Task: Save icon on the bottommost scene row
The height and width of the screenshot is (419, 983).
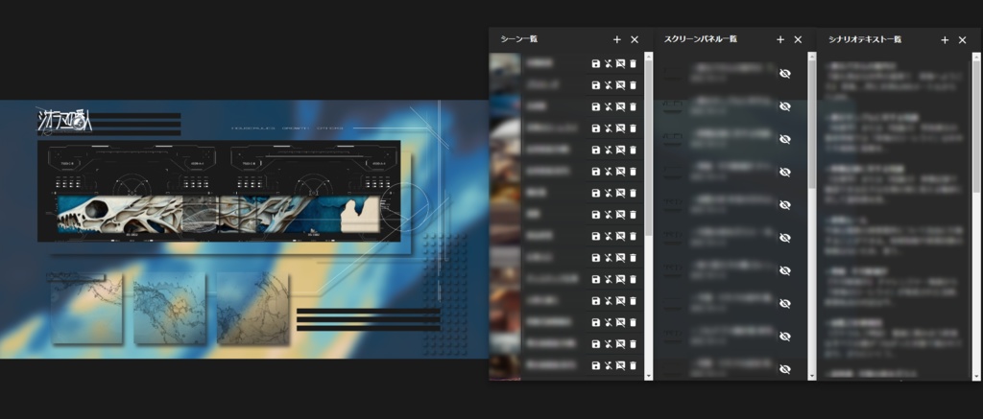Action: pos(595,365)
